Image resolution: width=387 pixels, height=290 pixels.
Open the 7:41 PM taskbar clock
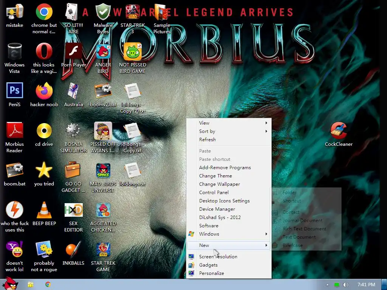click(366, 285)
